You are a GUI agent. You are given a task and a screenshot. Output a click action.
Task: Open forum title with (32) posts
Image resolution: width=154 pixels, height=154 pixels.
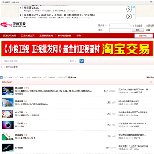point(19,101)
